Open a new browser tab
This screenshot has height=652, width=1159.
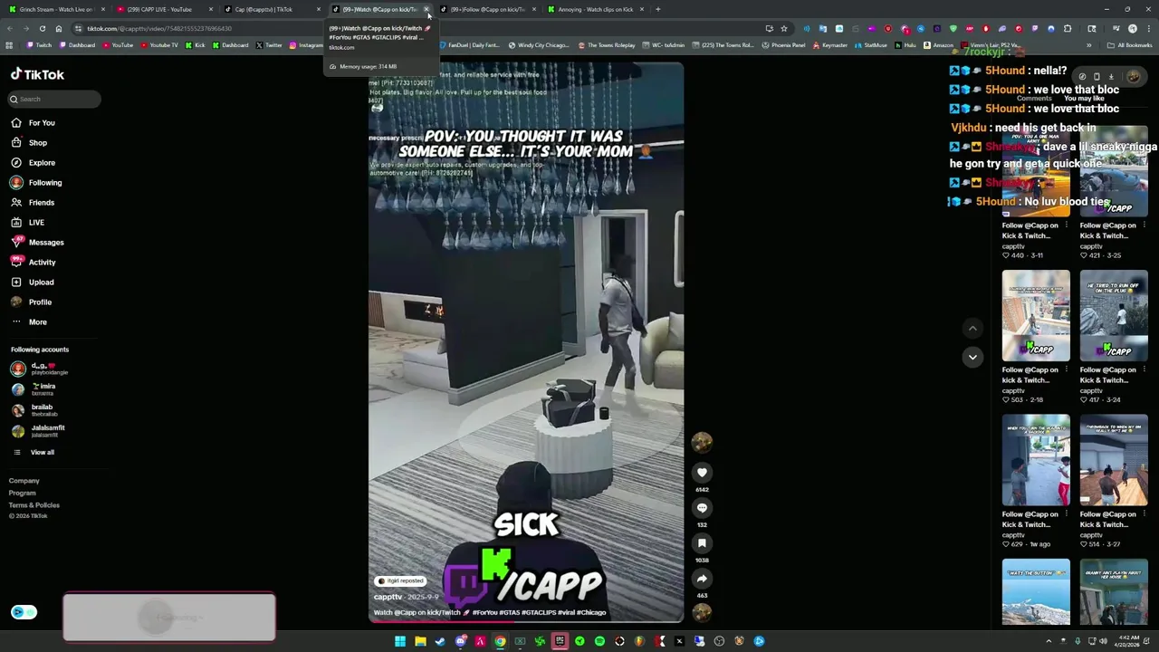tap(658, 9)
